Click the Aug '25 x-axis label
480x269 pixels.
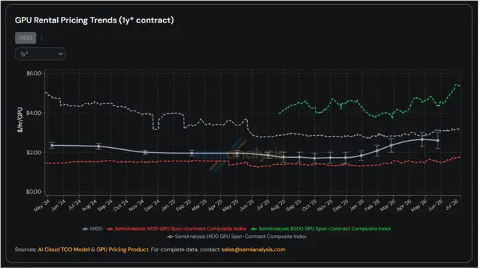click(278, 206)
